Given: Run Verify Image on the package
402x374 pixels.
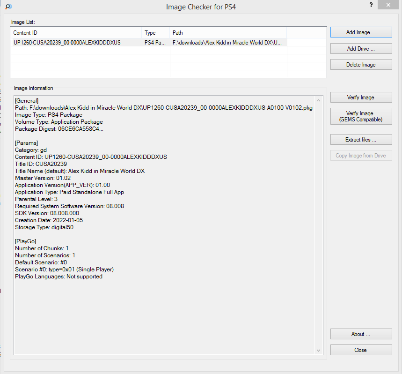Looking at the screenshot, I should pos(361,97).
